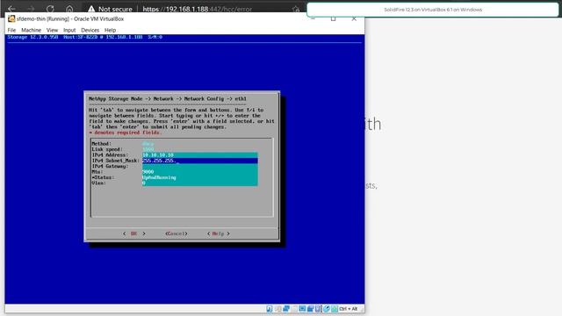Click the display monitor status bar icon
The height and width of the screenshot is (316, 562).
[x=302, y=308]
